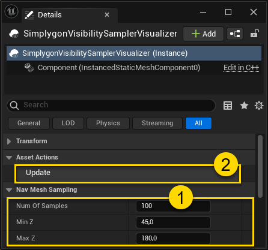Screen dimensions: 268x250
Task: Click the actor icon beside the title
Action: click(x=14, y=34)
